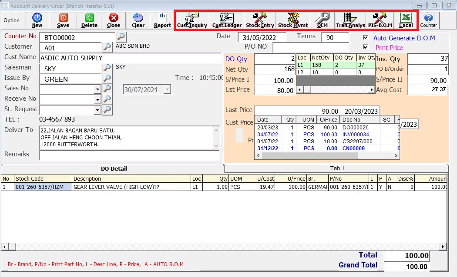Look up Salesman with magnifier icon
This screenshot has height=277, width=457.
pos(107,67)
